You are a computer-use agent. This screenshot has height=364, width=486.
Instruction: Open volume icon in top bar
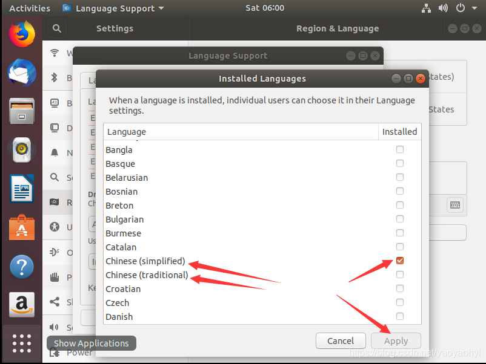(443, 8)
